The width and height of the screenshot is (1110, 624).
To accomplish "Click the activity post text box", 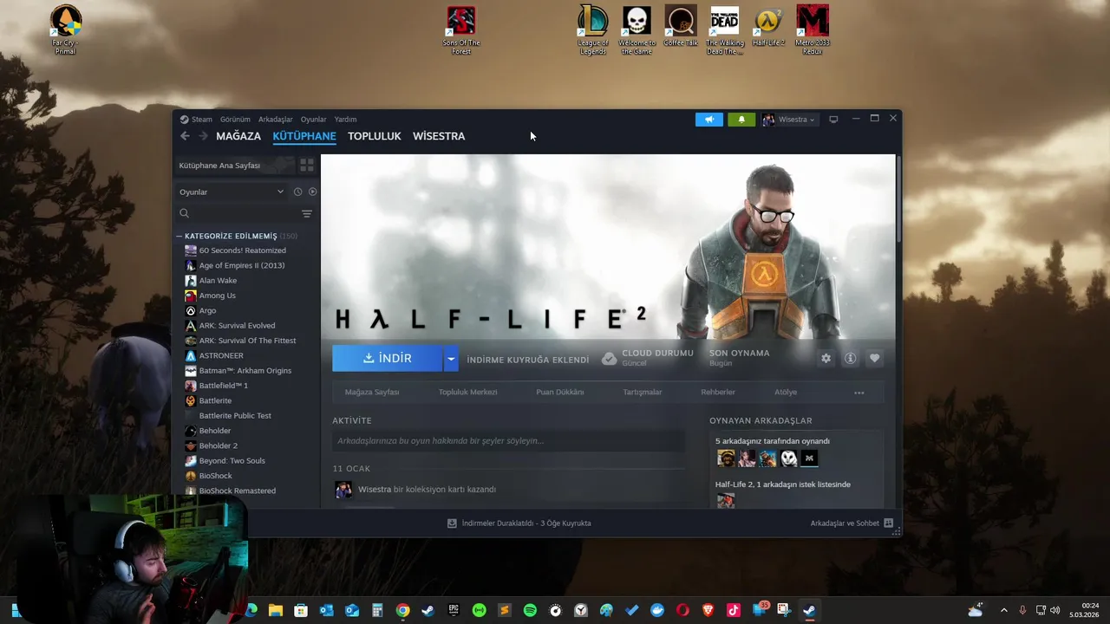I will tap(508, 441).
